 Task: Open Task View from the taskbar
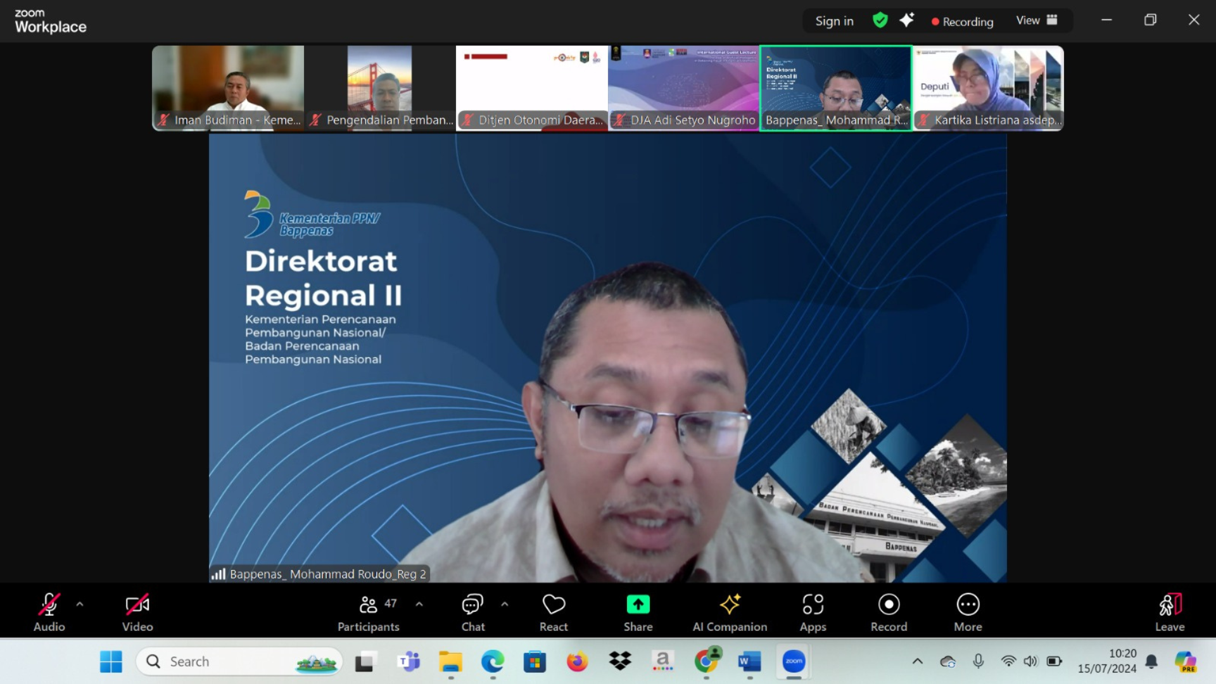(x=364, y=662)
